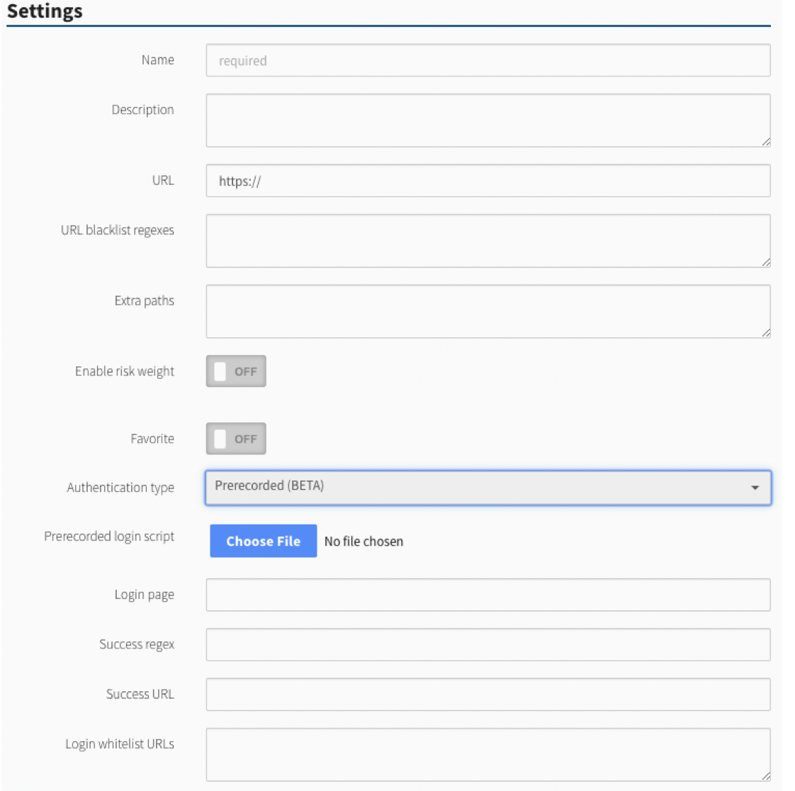Click the 'Login whitelist URLs' label
This screenshot has width=795, height=791.
point(120,744)
